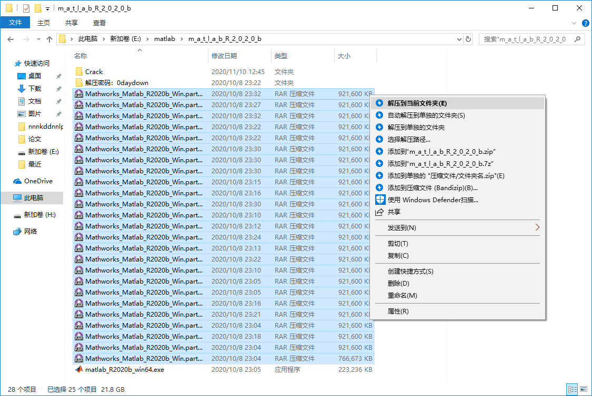Open the address bar dropdown arrow

[x=458, y=38]
